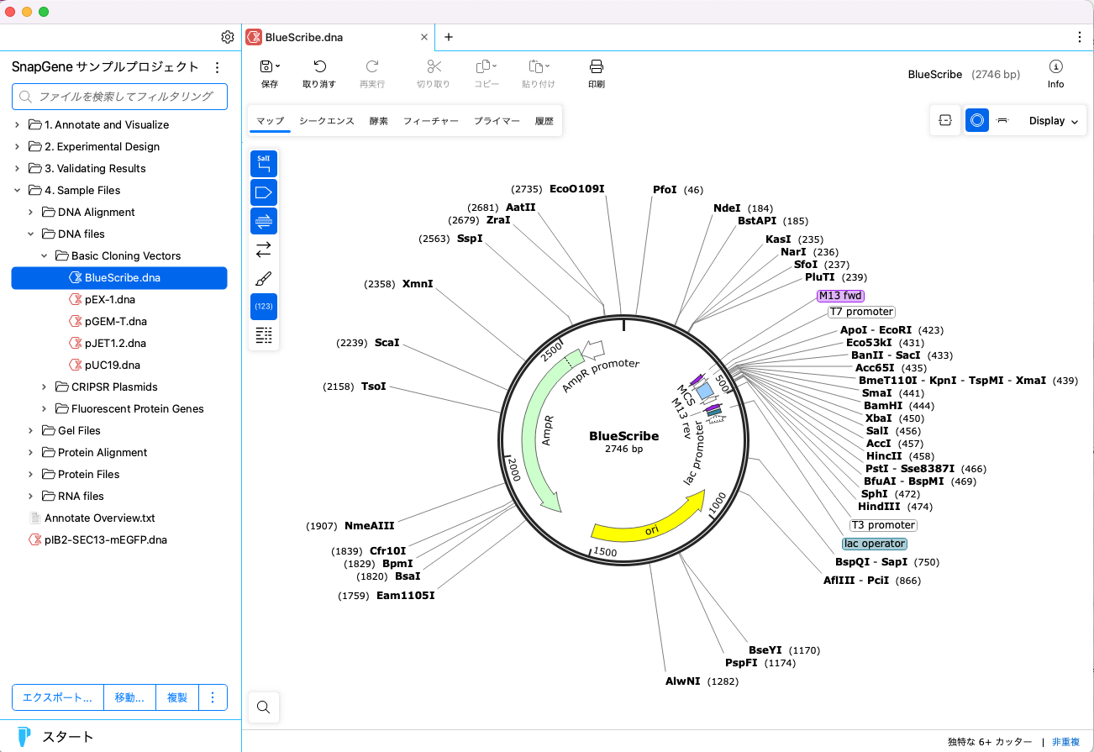This screenshot has width=1094, height=752.
Task: Click the swap arrows icon in side toolbar
Action: point(264,250)
